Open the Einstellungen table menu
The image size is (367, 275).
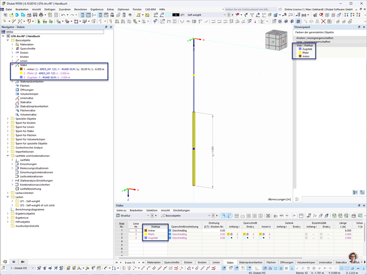(182, 210)
